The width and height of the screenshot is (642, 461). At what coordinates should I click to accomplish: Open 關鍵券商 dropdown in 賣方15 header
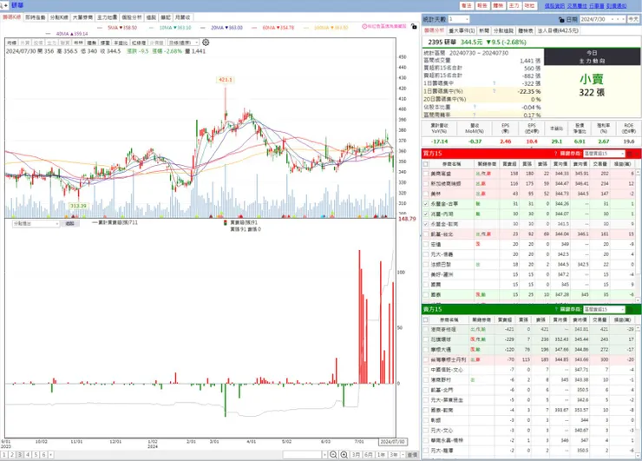tap(604, 309)
